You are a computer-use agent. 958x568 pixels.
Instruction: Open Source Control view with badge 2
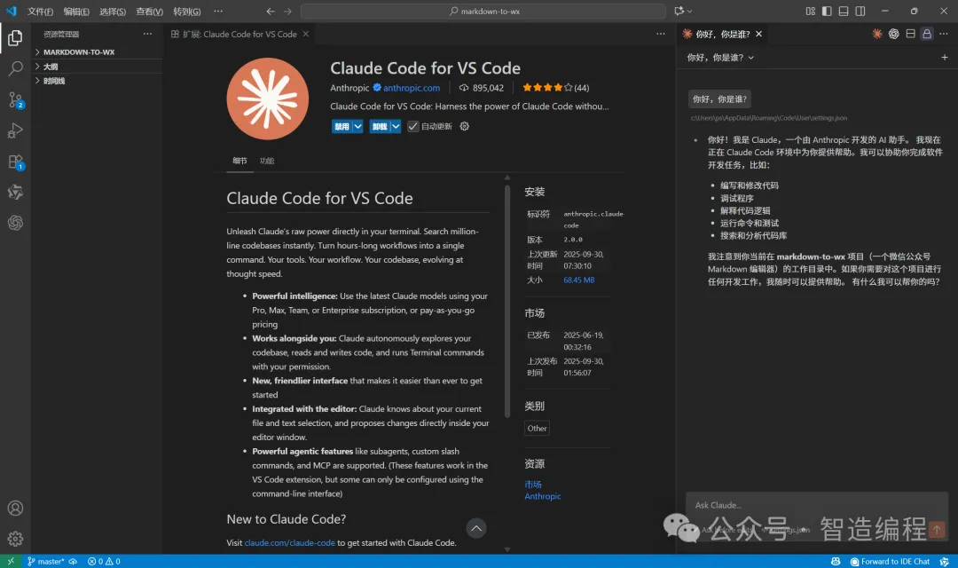[15, 99]
